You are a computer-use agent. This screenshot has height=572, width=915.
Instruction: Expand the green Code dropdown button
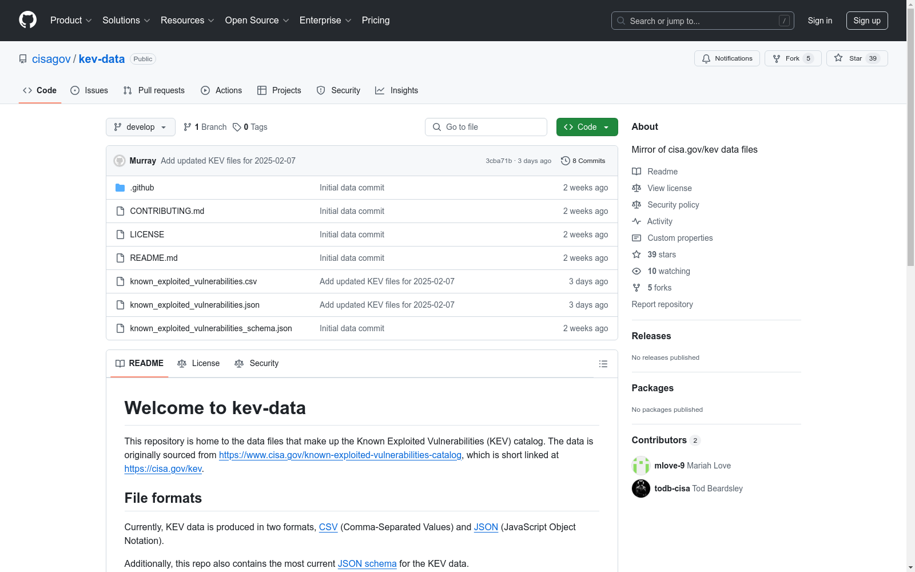click(x=587, y=127)
